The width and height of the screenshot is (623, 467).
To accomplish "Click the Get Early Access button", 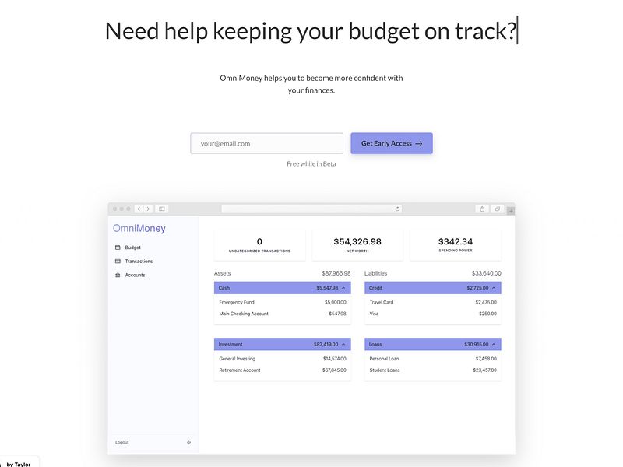I will tap(392, 143).
